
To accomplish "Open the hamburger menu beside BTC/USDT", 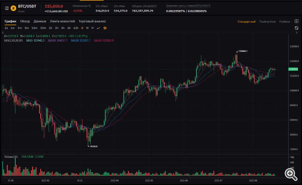I will [6, 7].
